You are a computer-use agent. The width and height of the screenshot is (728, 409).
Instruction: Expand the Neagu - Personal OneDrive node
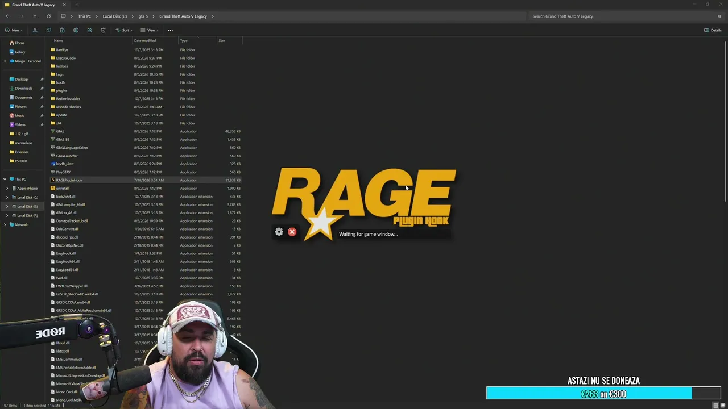[5, 61]
